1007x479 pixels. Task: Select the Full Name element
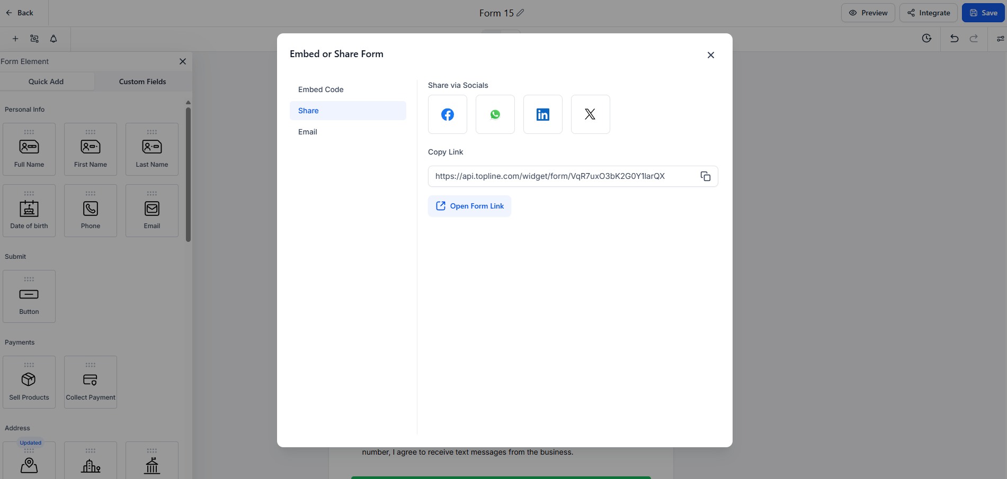pyautogui.click(x=29, y=149)
